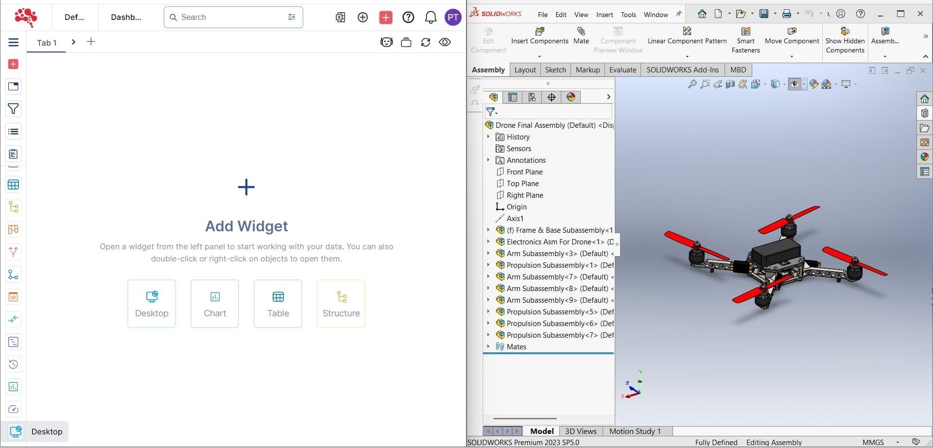
Task: Add a Chart widget
Action: [x=215, y=304]
